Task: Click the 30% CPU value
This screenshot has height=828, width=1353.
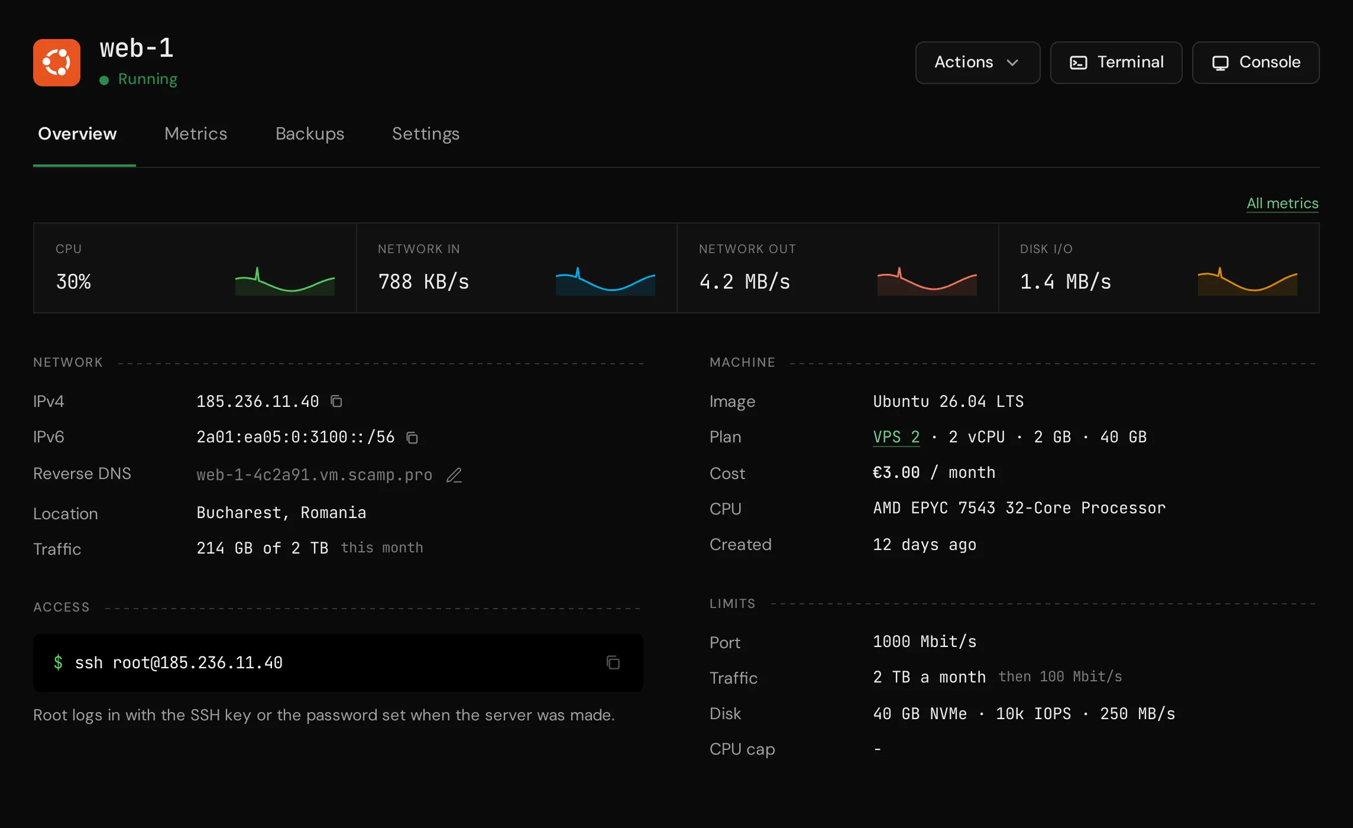Action: point(73,282)
